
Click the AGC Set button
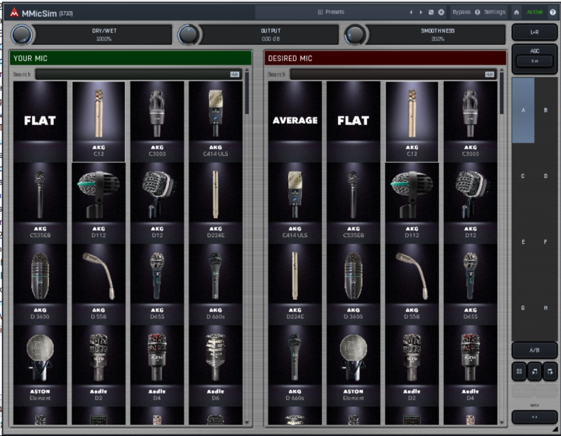[x=534, y=61]
